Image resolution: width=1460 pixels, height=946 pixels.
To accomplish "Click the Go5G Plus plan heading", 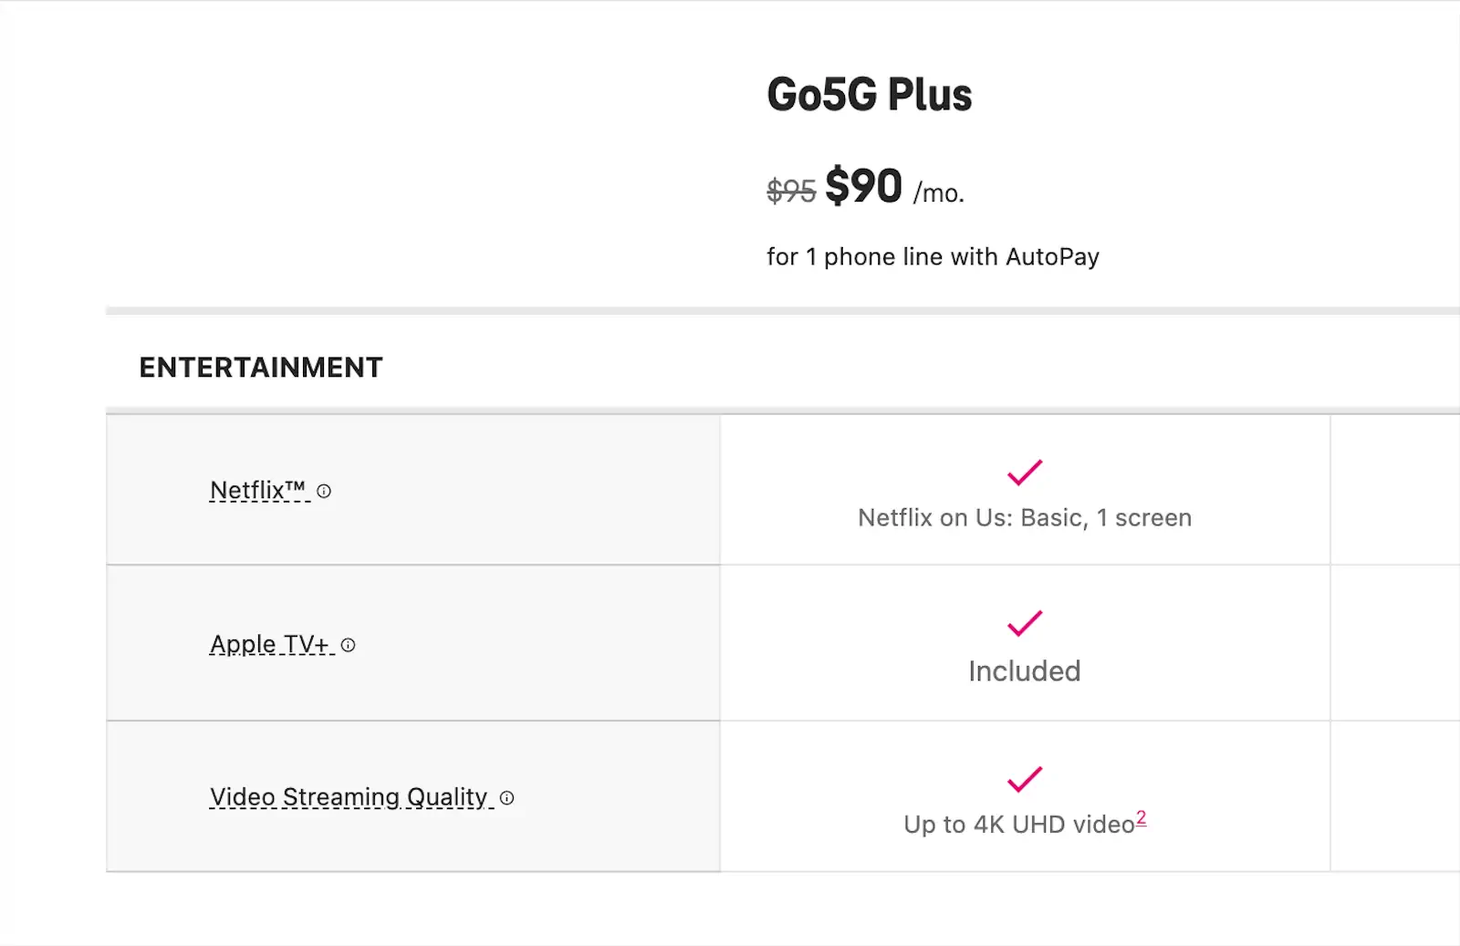I will (869, 93).
